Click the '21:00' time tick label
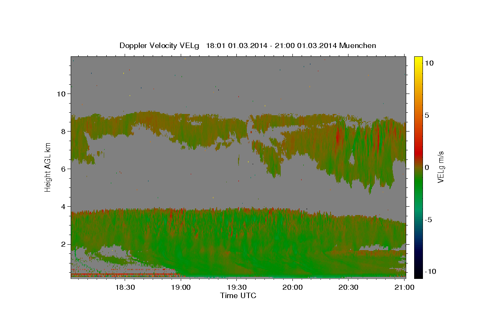Viewport: 502px width, 334px height. (x=404, y=287)
